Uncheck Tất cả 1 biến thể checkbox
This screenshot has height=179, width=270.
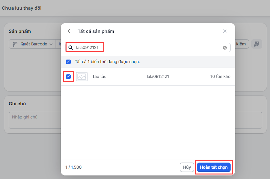68,62
